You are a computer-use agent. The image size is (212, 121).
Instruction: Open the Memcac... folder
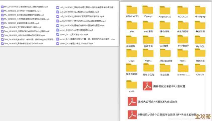pyautogui.click(x=183, y=68)
